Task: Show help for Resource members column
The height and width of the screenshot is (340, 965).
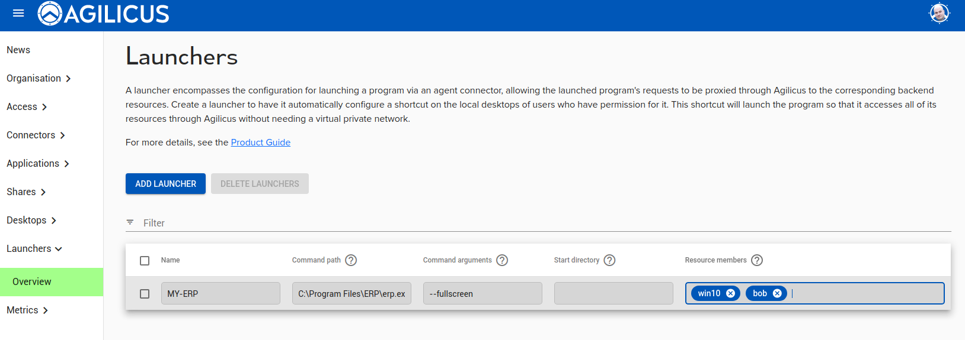Action: [757, 260]
